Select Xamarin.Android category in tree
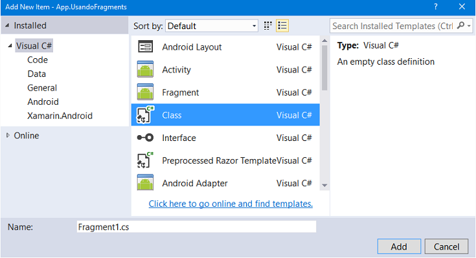 click(x=60, y=116)
